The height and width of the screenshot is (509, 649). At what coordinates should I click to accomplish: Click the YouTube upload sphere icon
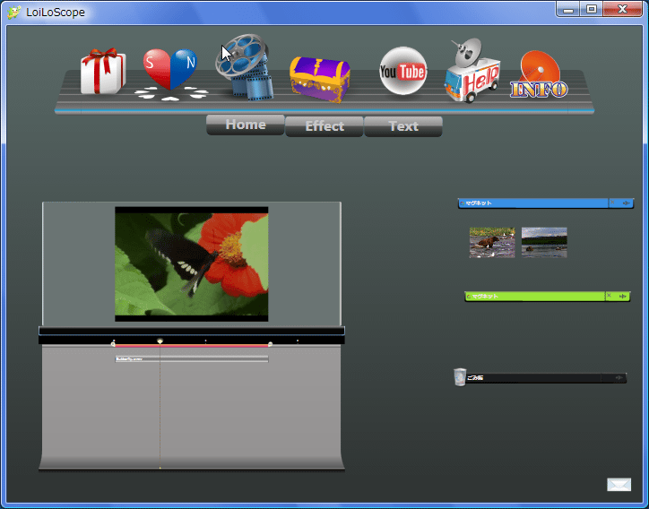[402, 71]
